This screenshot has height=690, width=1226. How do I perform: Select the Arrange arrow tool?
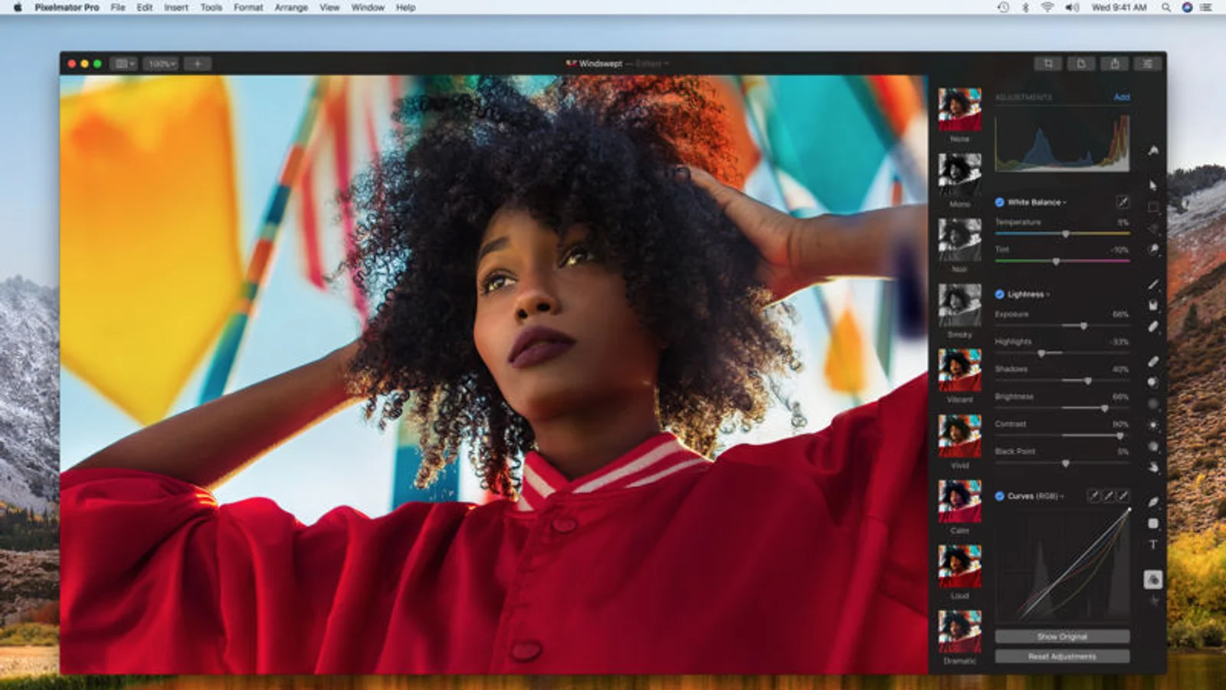tap(1152, 186)
